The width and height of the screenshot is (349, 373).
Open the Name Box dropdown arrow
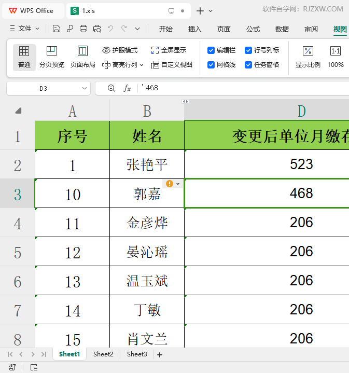85,88
